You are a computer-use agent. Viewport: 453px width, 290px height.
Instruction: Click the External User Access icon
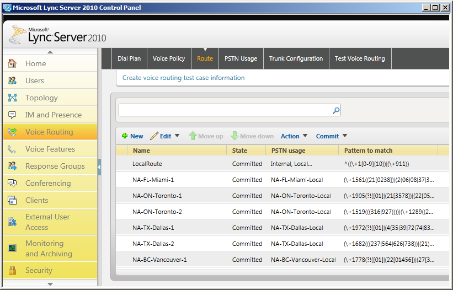12,222
